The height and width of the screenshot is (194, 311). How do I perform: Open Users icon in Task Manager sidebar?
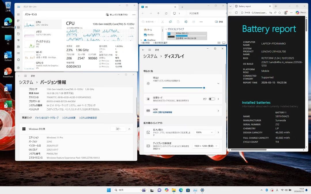coord(18,47)
